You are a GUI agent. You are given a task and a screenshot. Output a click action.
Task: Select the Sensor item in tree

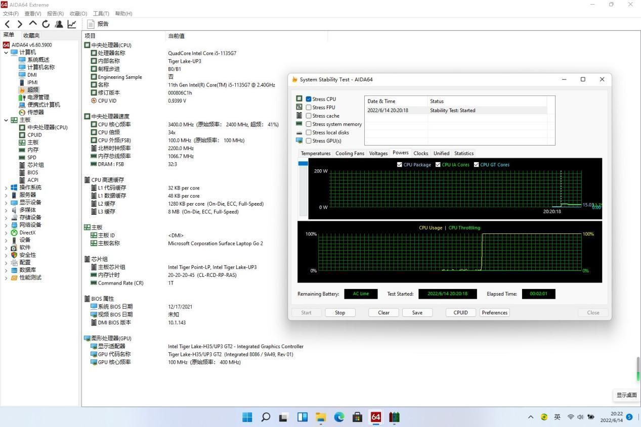[x=35, y=112]
